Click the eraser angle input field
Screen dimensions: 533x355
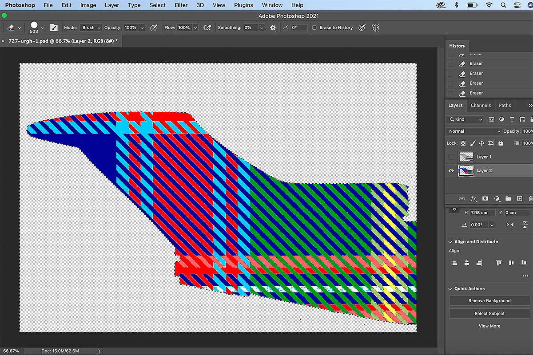tap(299, 28)
